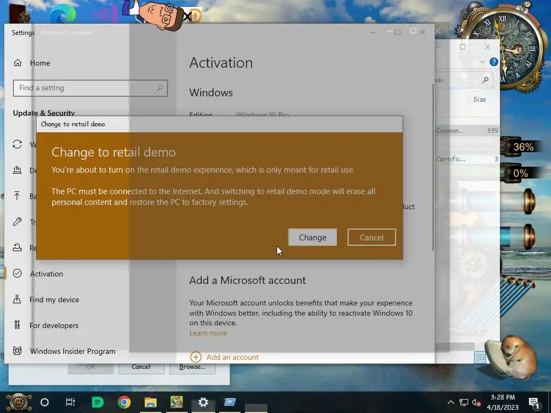Show hidden tray icons chevron
551x413 pixels.
tap(451, 402)
